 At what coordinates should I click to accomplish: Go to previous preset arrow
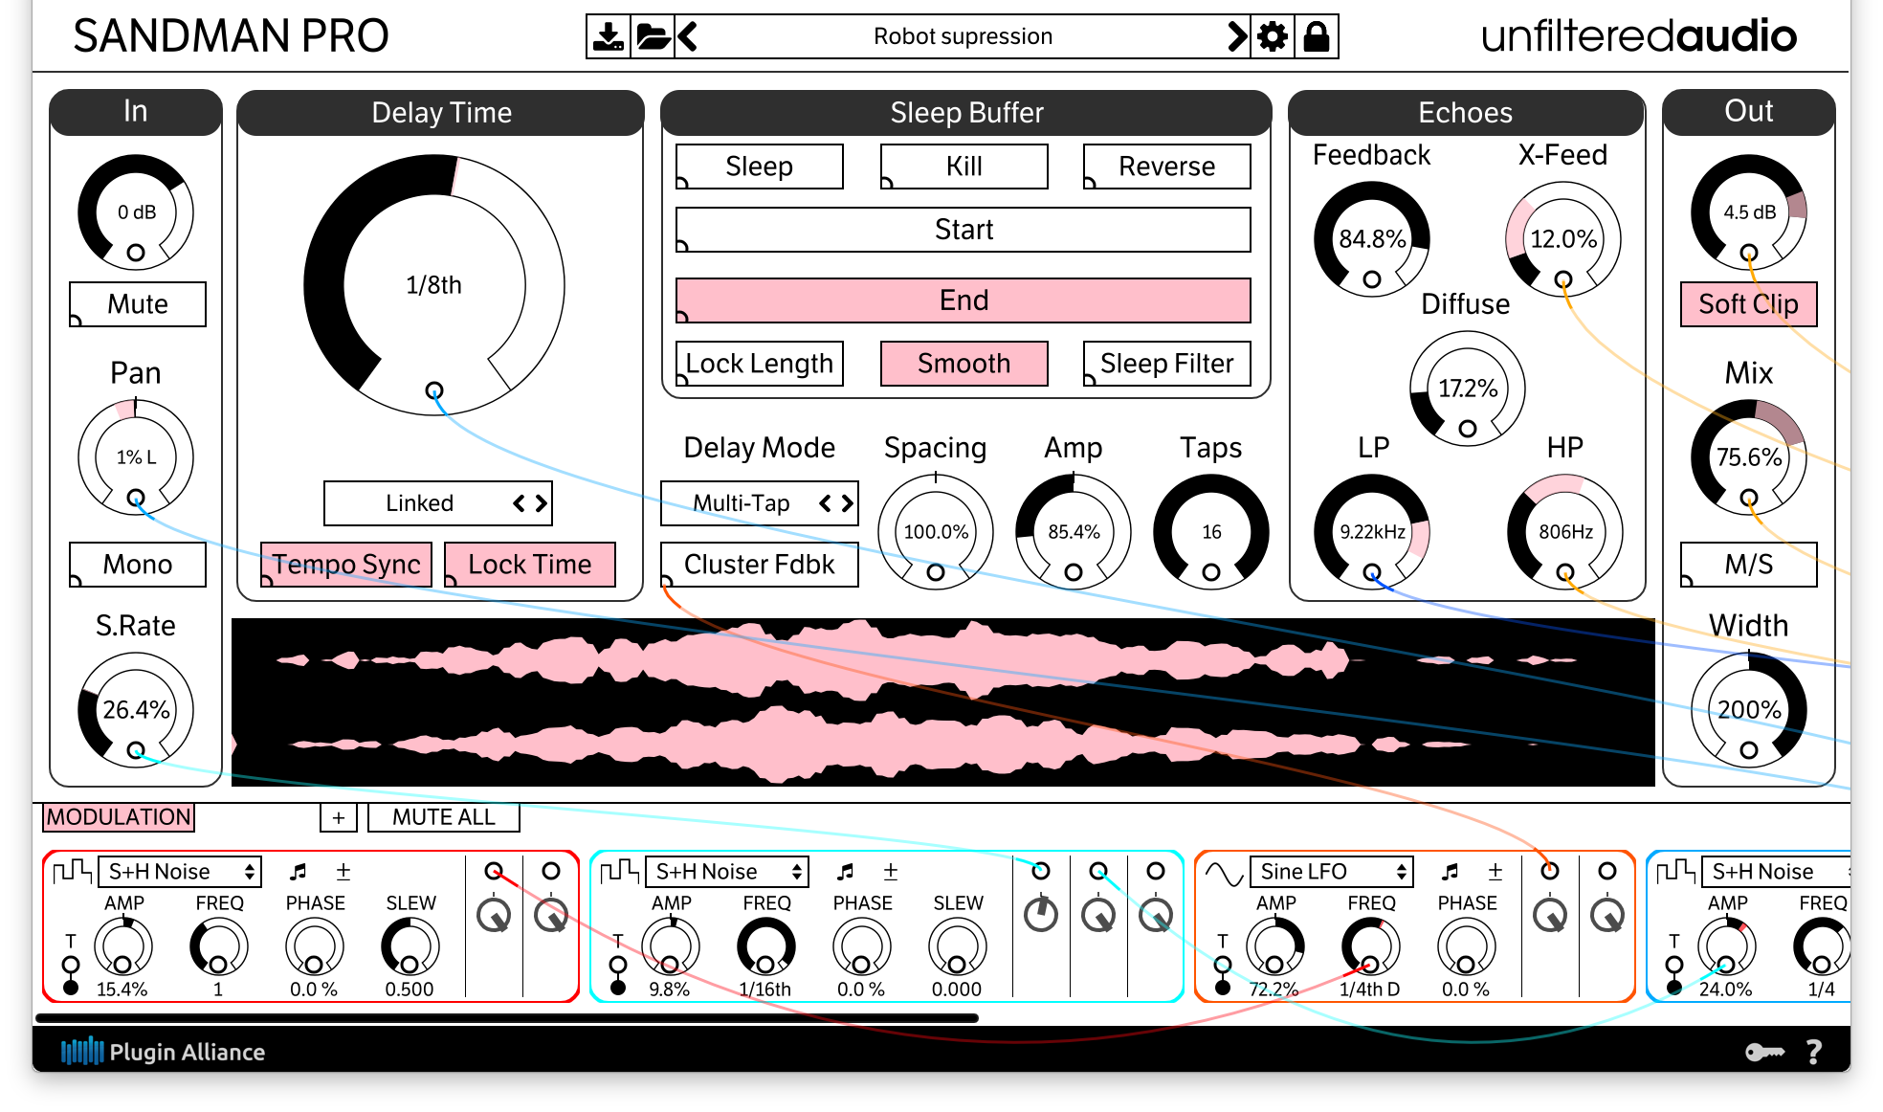click(x=688, y=36)
